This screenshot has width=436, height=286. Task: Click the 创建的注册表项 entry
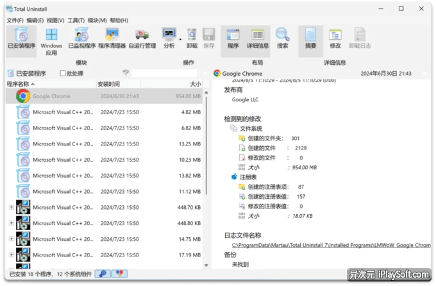[x=271, y=187]
